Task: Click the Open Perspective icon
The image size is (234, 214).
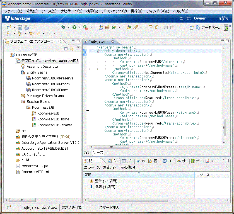Action: [192, 28]
